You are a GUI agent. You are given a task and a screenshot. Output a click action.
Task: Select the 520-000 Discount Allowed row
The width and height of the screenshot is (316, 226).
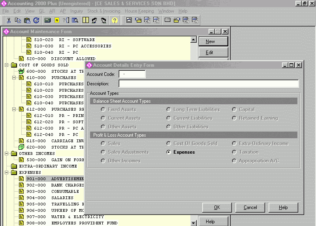[x=61, y=58]
